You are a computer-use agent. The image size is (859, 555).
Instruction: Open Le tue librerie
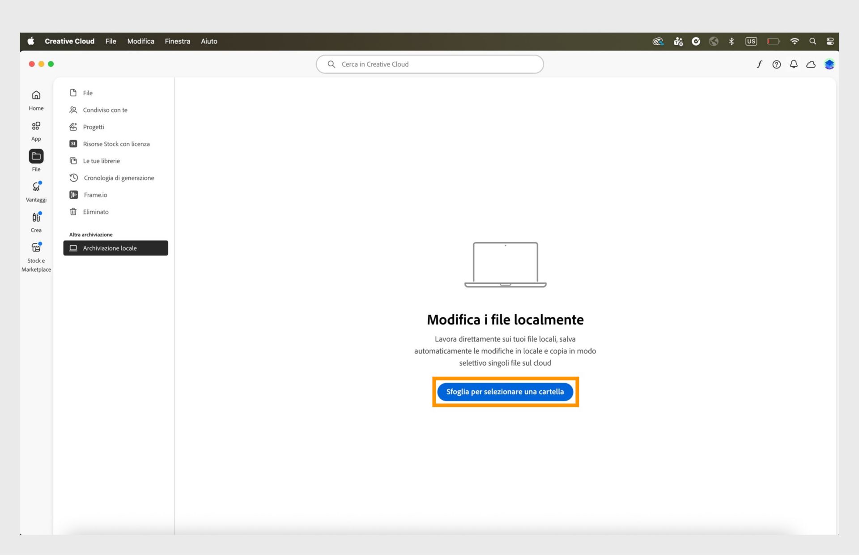115,161
